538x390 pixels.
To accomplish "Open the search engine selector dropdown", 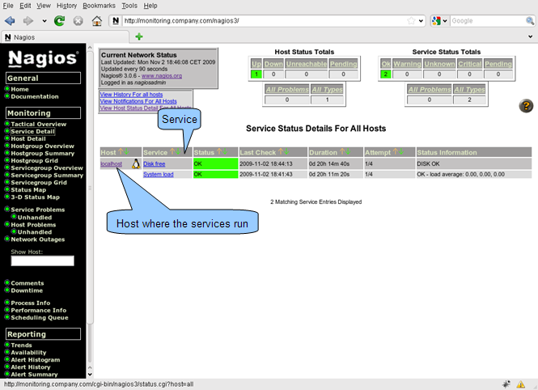I will tap(445, 21).
